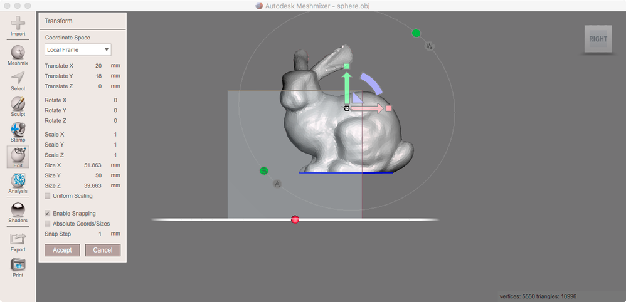626x302 pixels.
Task: Click the gray A marker on ring
Action: coord(277,184)
